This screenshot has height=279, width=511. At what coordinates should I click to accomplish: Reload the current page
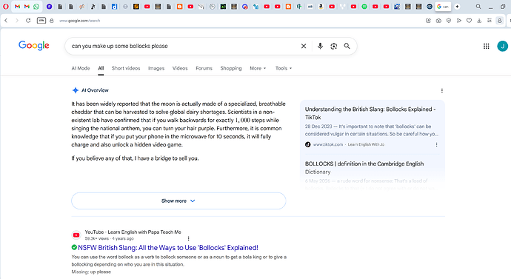point(28,21)
